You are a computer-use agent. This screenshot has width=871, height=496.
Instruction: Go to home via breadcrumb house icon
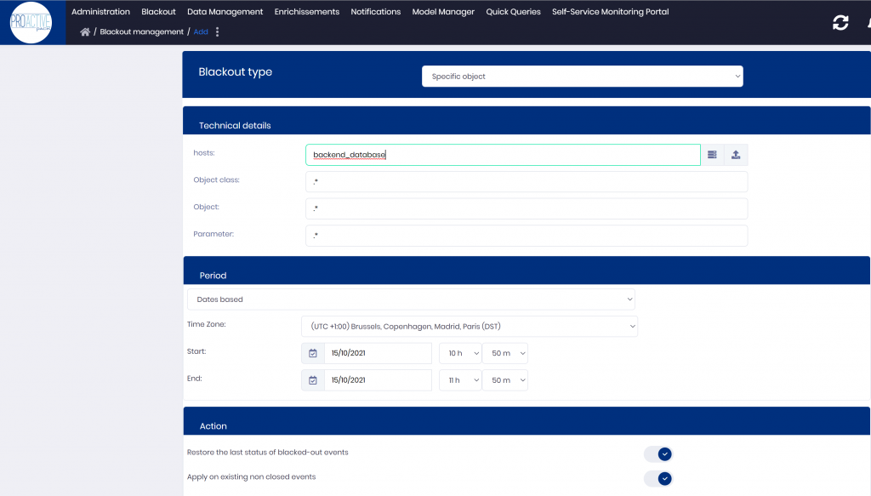click(x=85, y=31)
